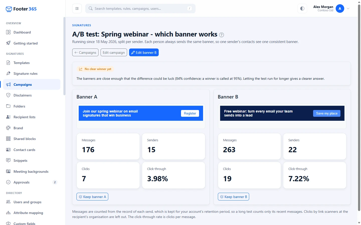The width and height of the screenshot is (361, 225).
Task: Click the No clear winner yet label
Action: click(98, 69)
